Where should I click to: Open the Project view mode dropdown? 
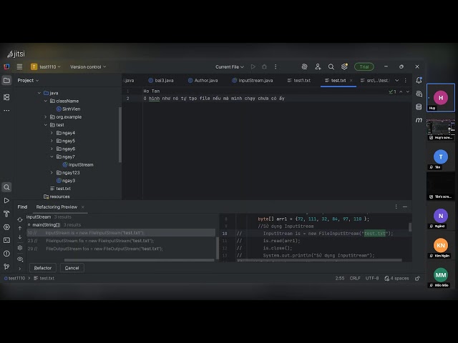pos(28,80)
